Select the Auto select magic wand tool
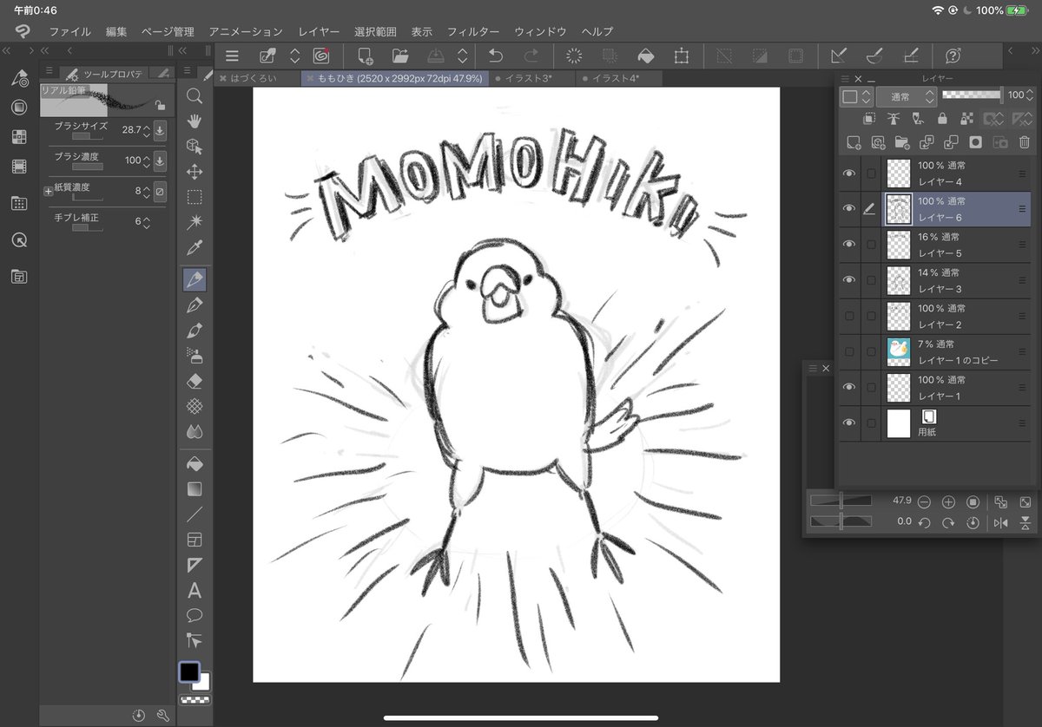 coord(195,223)
